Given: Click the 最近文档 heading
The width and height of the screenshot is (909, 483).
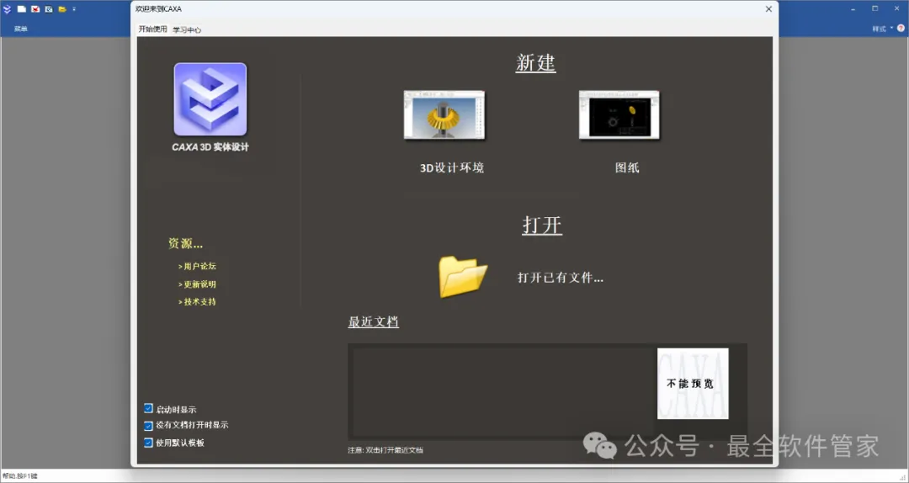Looking at the screenshot, I should click(x=374, y=321).
